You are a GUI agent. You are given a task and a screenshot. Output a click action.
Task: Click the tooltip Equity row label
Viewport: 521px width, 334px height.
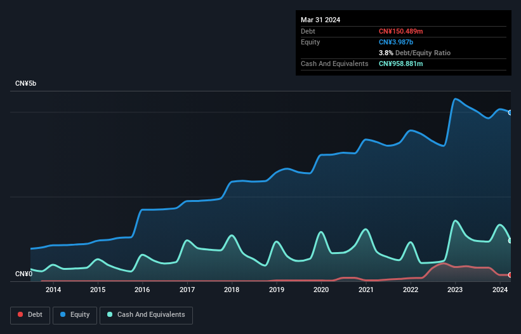tap(310, 42)
